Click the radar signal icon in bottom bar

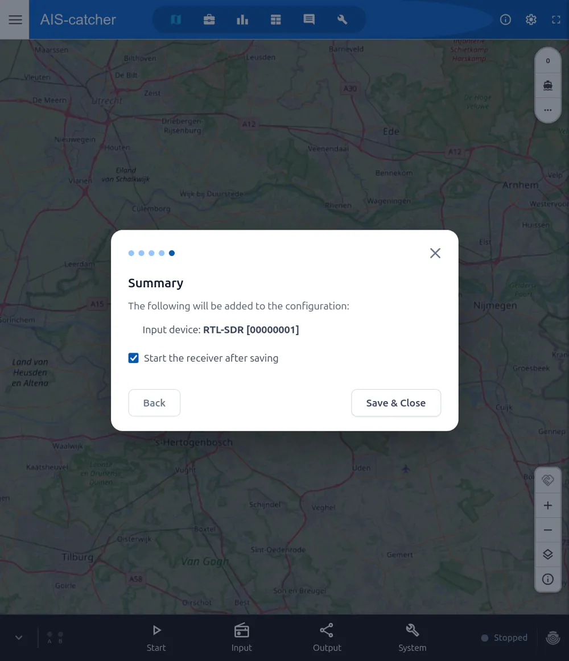[553, 638]
